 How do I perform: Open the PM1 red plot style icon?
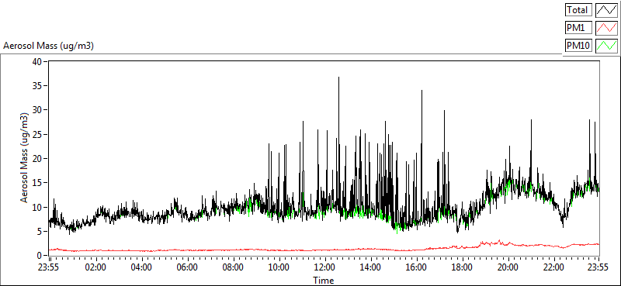pos(607,28)
